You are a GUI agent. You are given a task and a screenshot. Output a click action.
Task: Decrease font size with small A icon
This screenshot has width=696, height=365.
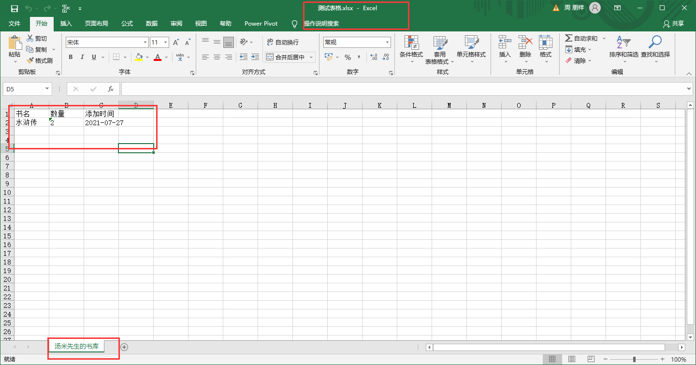click(188, 43)
